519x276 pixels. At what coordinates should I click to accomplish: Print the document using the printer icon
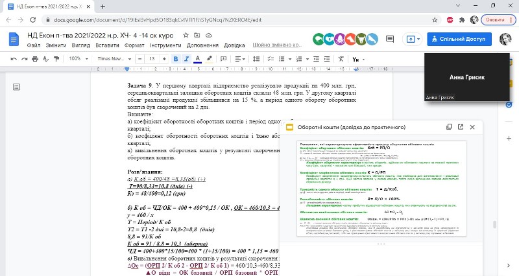click(x=35, y=59)
